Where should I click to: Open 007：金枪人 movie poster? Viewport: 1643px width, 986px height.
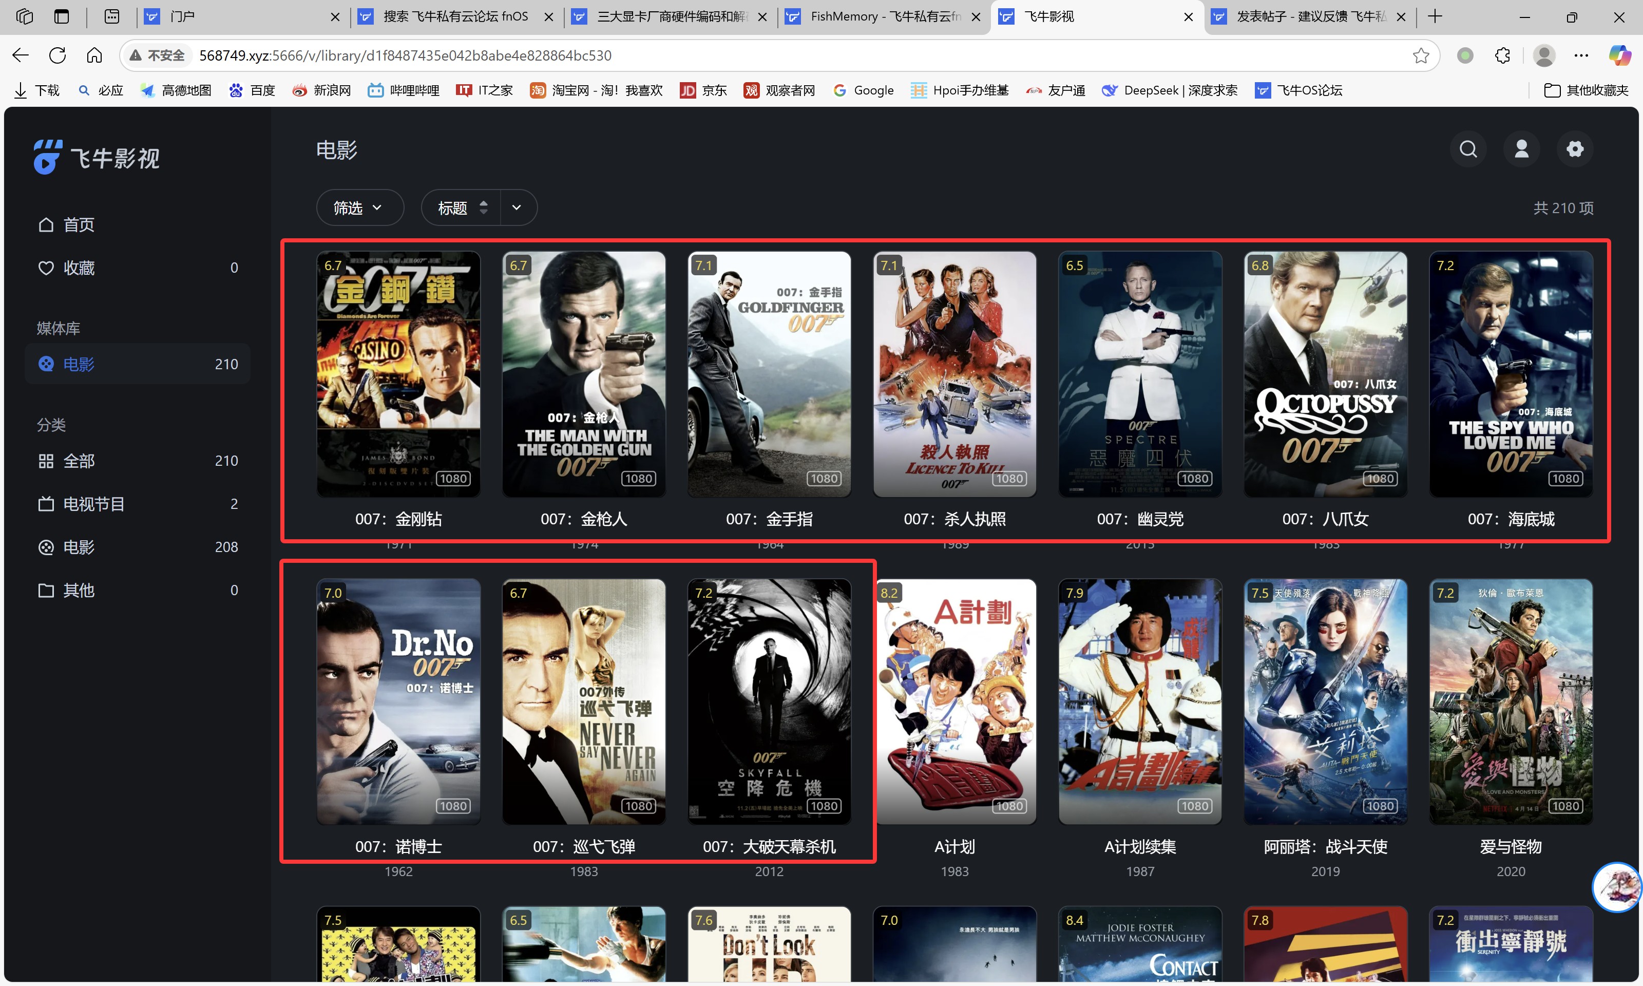click(x=584, y=374)
